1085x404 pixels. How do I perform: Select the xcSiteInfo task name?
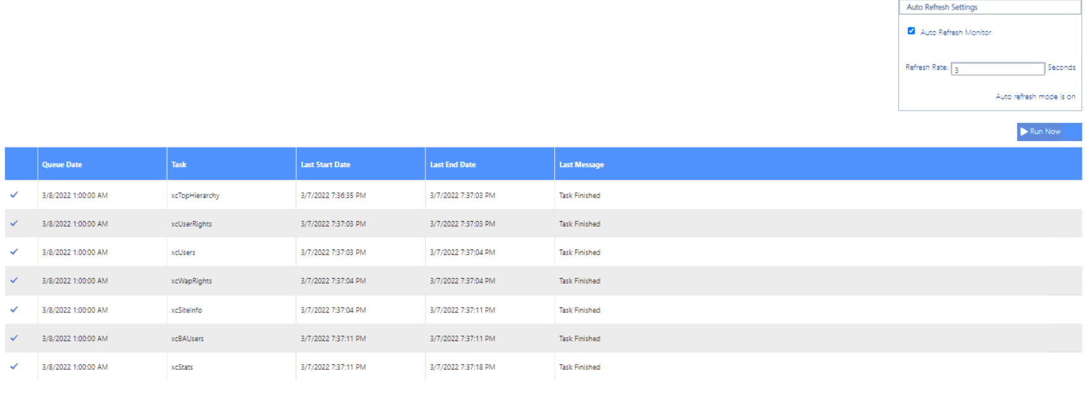tap(186, 310)
